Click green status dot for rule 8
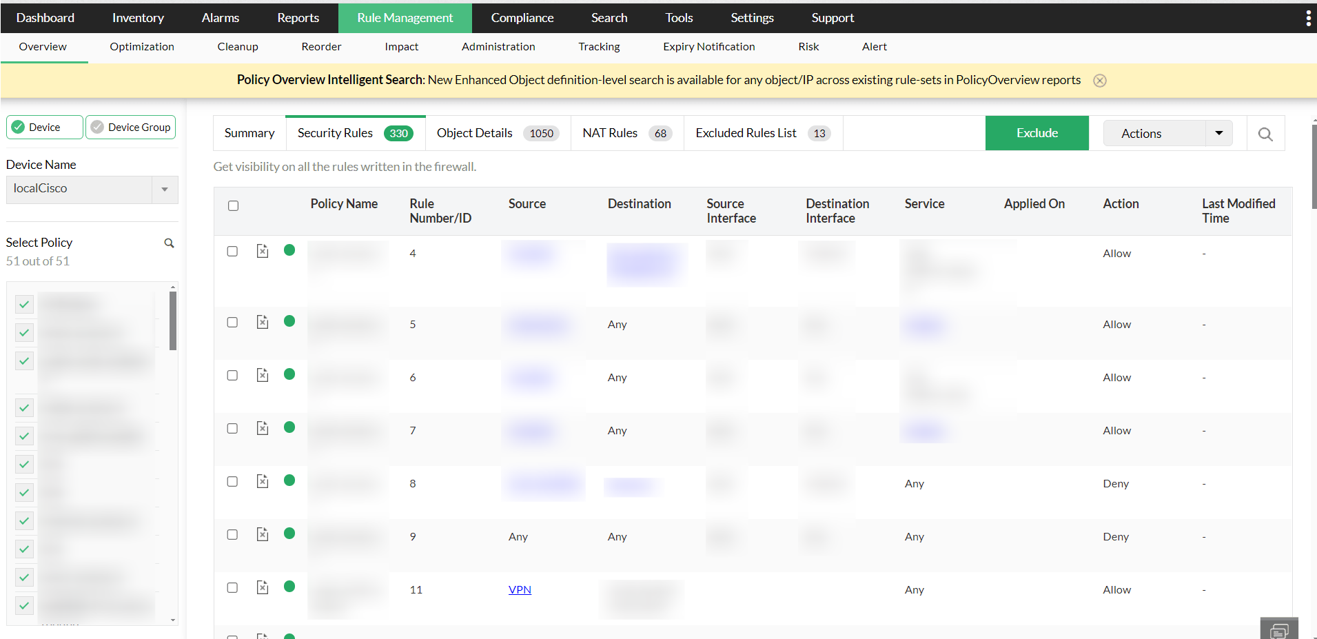Image resolution: width=1317 pixels, height=639 pixels. (x=289, y=480)
